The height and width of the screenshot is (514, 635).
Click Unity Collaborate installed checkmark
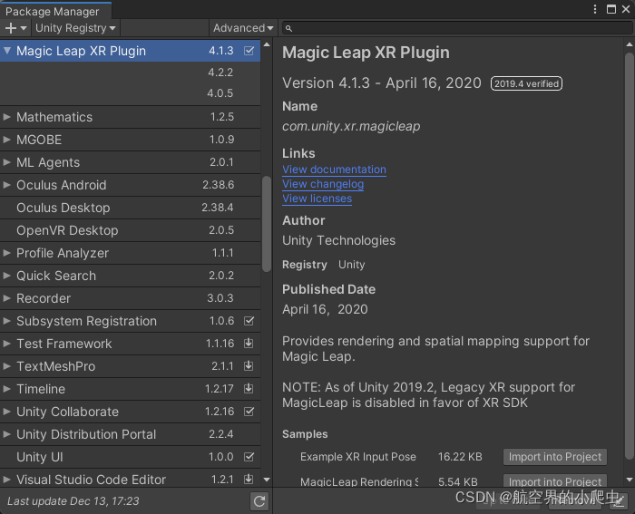[249, 412]
